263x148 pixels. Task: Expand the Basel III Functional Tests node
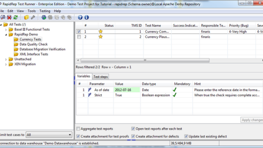(6, 30)
